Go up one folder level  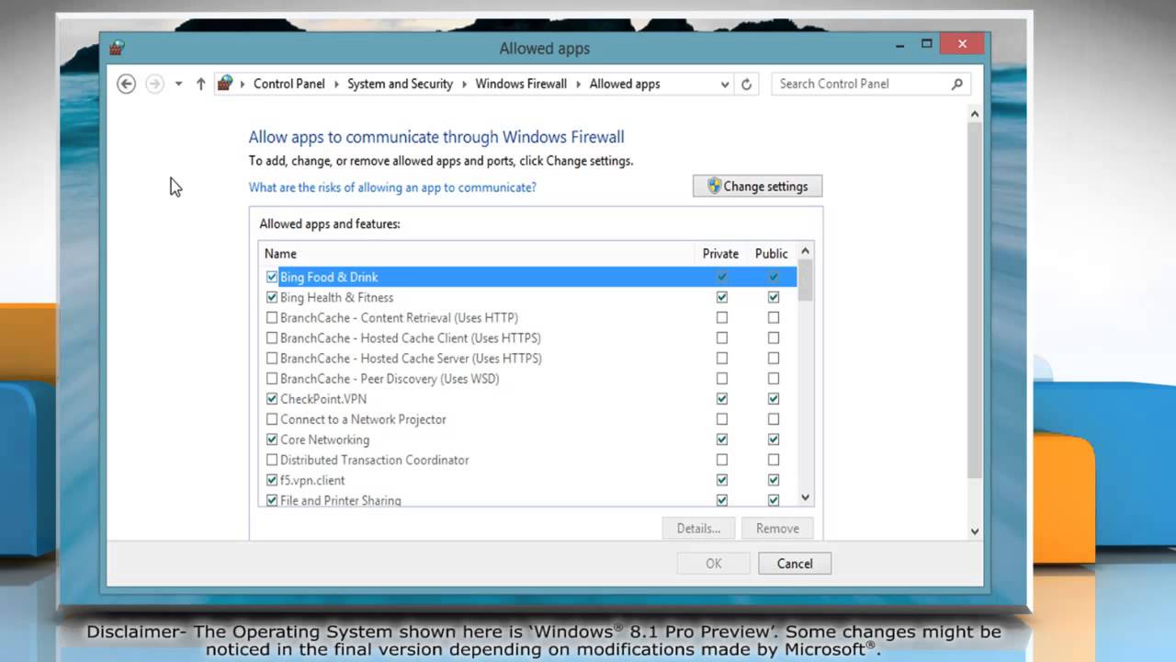coord(200,84)
